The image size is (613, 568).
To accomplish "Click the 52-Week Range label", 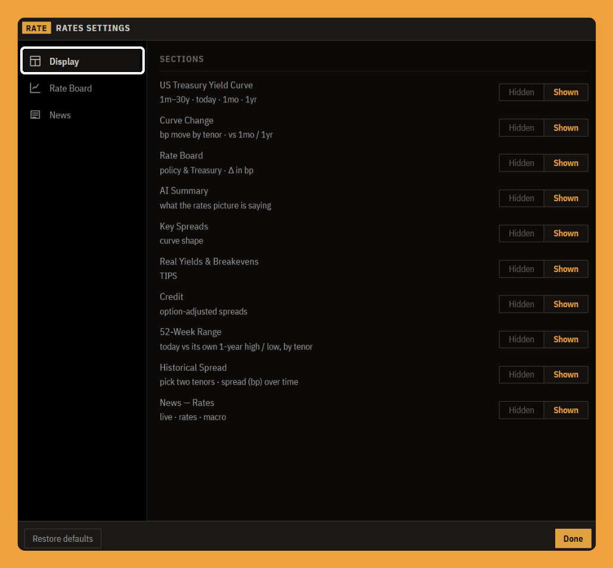I will [191, 332].
